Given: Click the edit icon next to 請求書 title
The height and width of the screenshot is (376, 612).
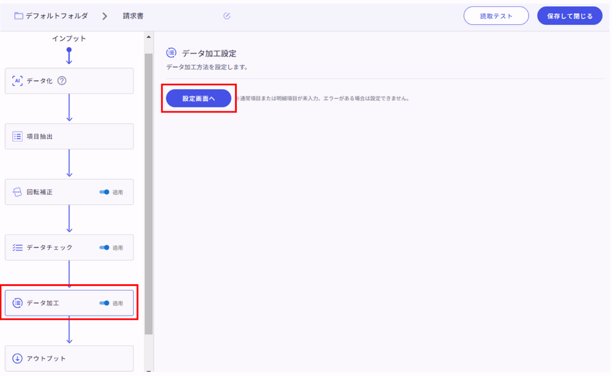Looking at the screenshot, I should pos(227,16).
